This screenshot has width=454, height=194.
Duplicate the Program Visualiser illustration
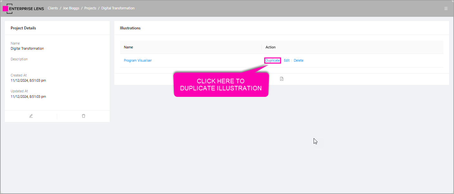[x=273, y=61]
